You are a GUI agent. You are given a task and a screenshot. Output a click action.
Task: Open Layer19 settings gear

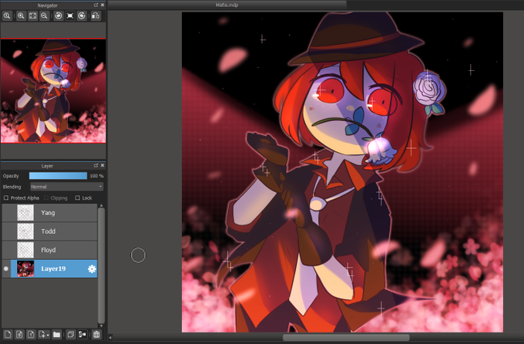point(92,268)
